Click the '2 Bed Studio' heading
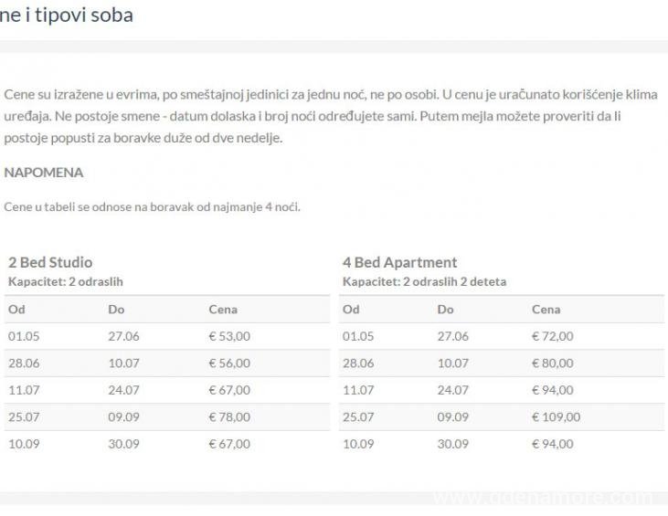The image size is (668, 516). 50,262
